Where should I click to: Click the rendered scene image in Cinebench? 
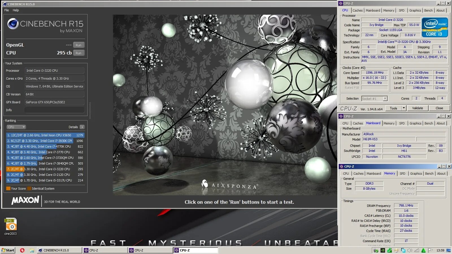point(225,105)
